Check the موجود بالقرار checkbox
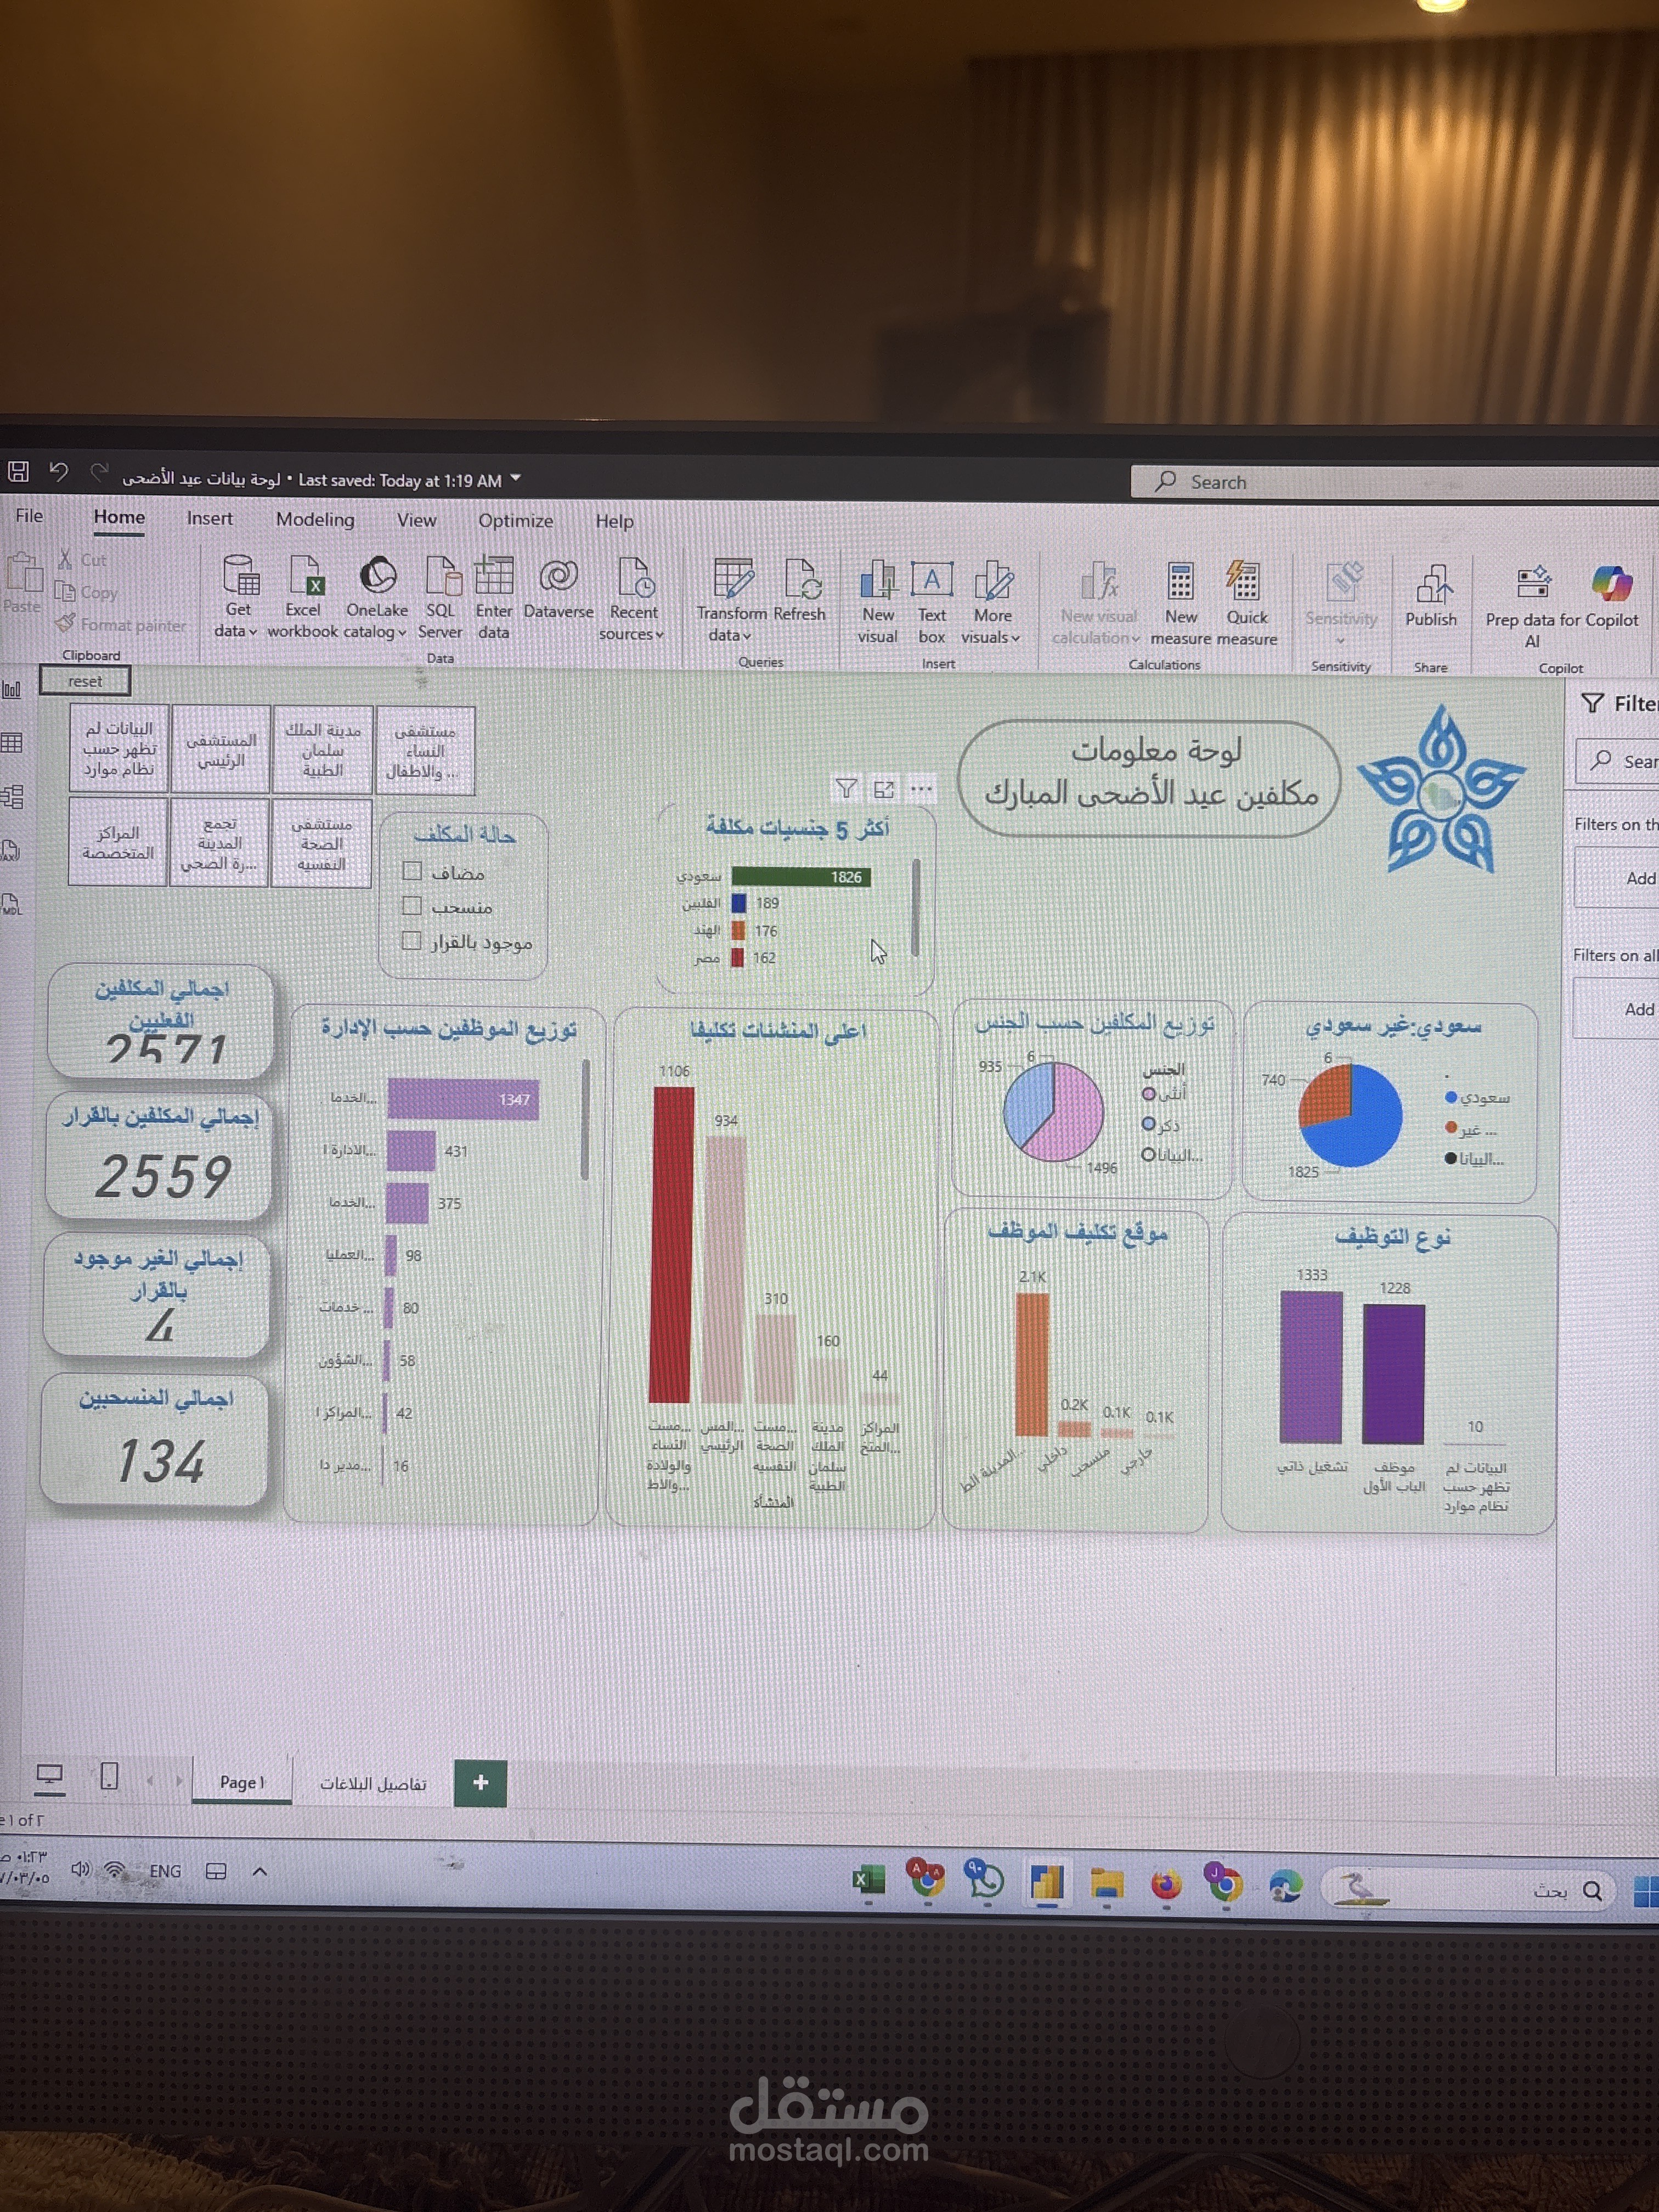This screenshot has height=2212, width=1659. (411, 941)
